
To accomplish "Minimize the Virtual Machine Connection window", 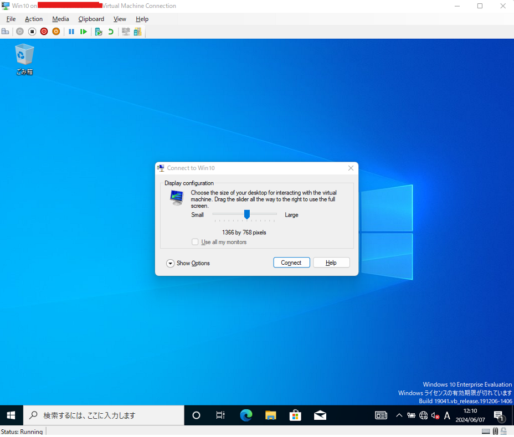I will (x=458, y=6).
